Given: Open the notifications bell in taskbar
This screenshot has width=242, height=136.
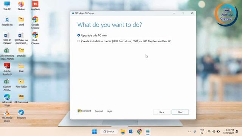Looking at the screenshot, I should pos(237,131).
